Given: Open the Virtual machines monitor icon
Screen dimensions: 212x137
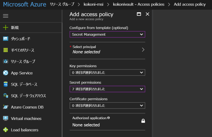Looking at the screenshot, I should point(6,118).
